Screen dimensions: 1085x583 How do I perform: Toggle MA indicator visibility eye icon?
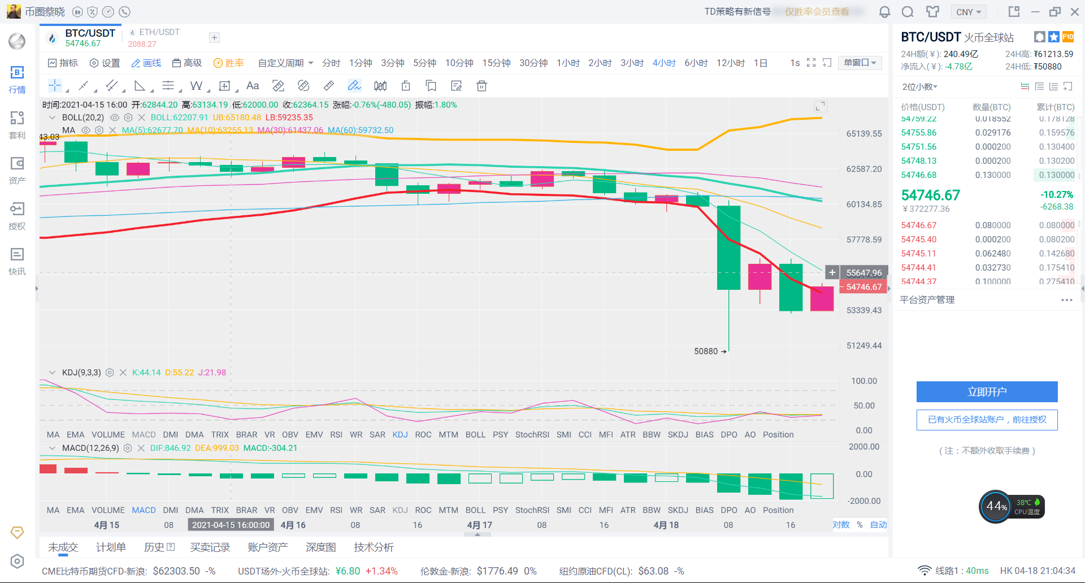pyautogui.click(x=86, y=130)
